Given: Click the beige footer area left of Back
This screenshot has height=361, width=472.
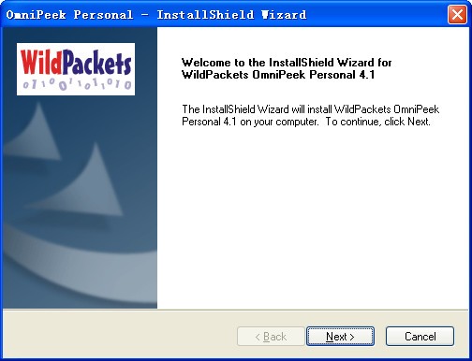Looking at the screenshot, I should pos(119,336).
